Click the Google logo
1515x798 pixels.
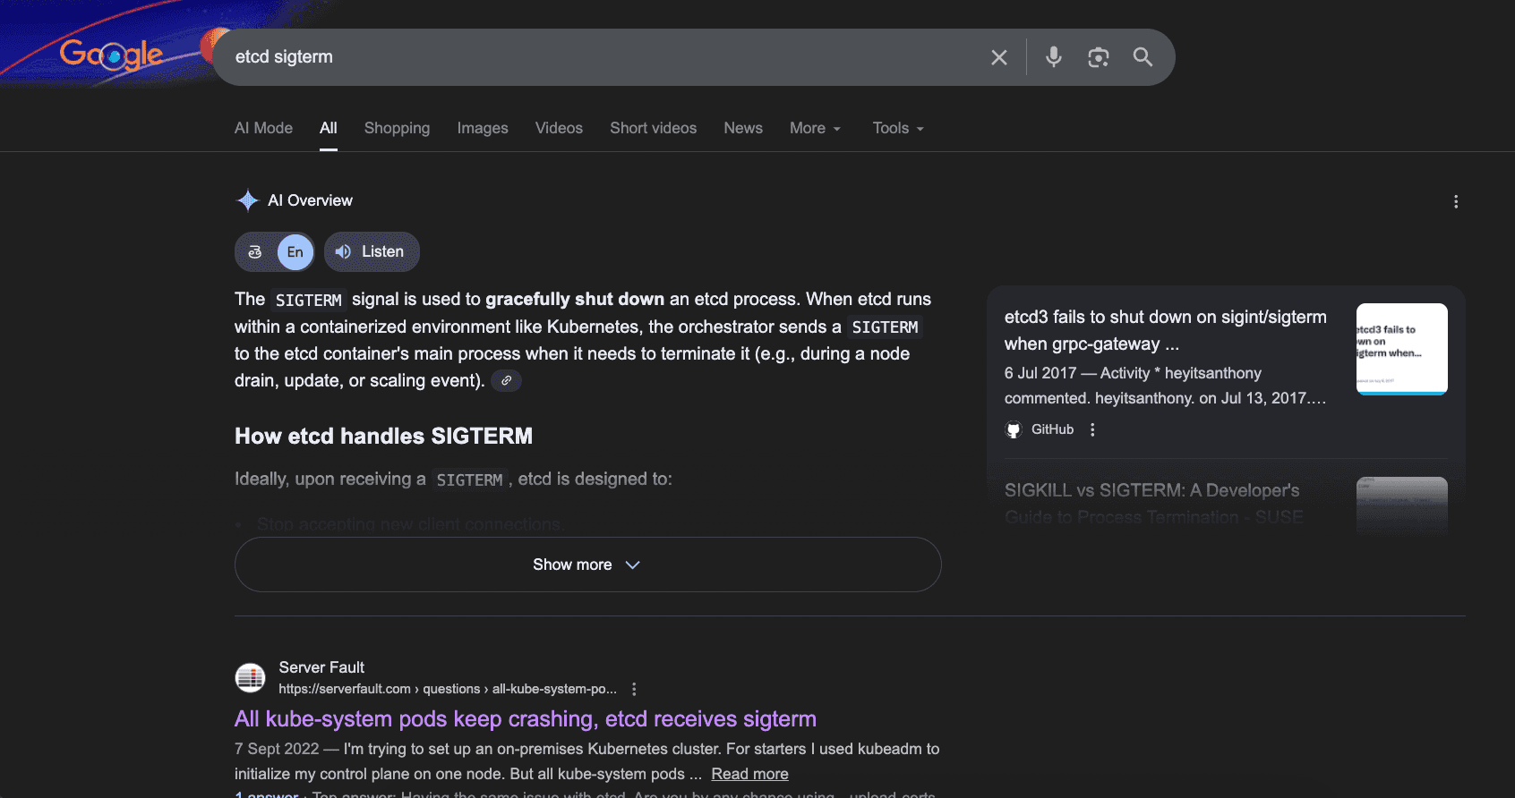tap(111, 55)
